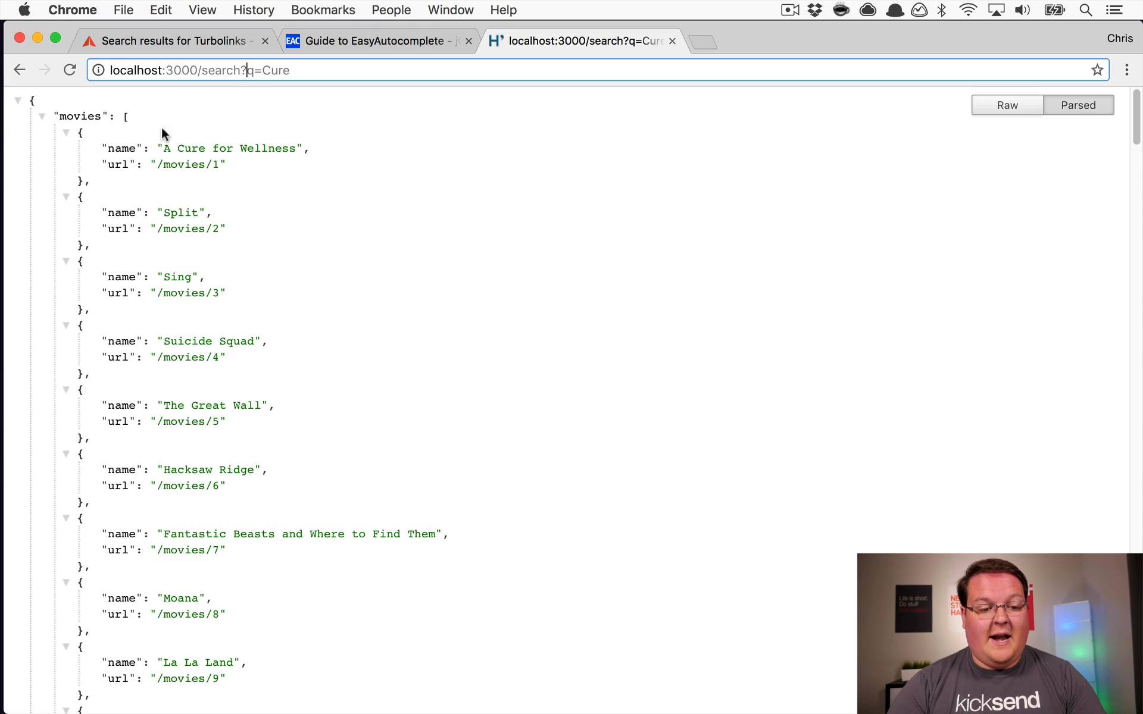Click the "Moana" name value
The width and height of the screenshot is (1143, 714).
[181, 599]
